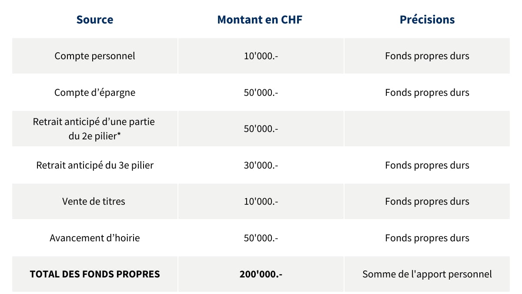Click the 2e pilier row amount 50'000.-
This screenshot has height=294, width=522.
(261, 129)
